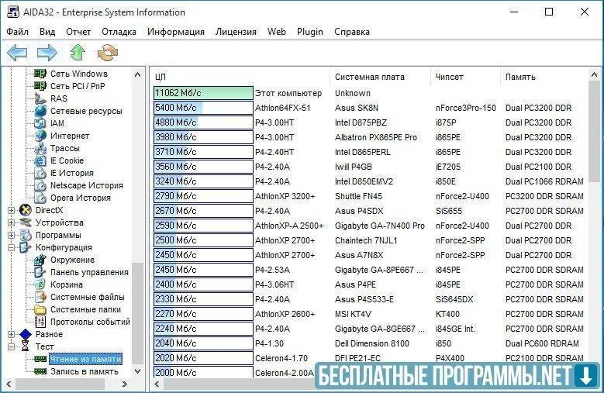Click the Устройства tree icon

(x=26, y=222)
